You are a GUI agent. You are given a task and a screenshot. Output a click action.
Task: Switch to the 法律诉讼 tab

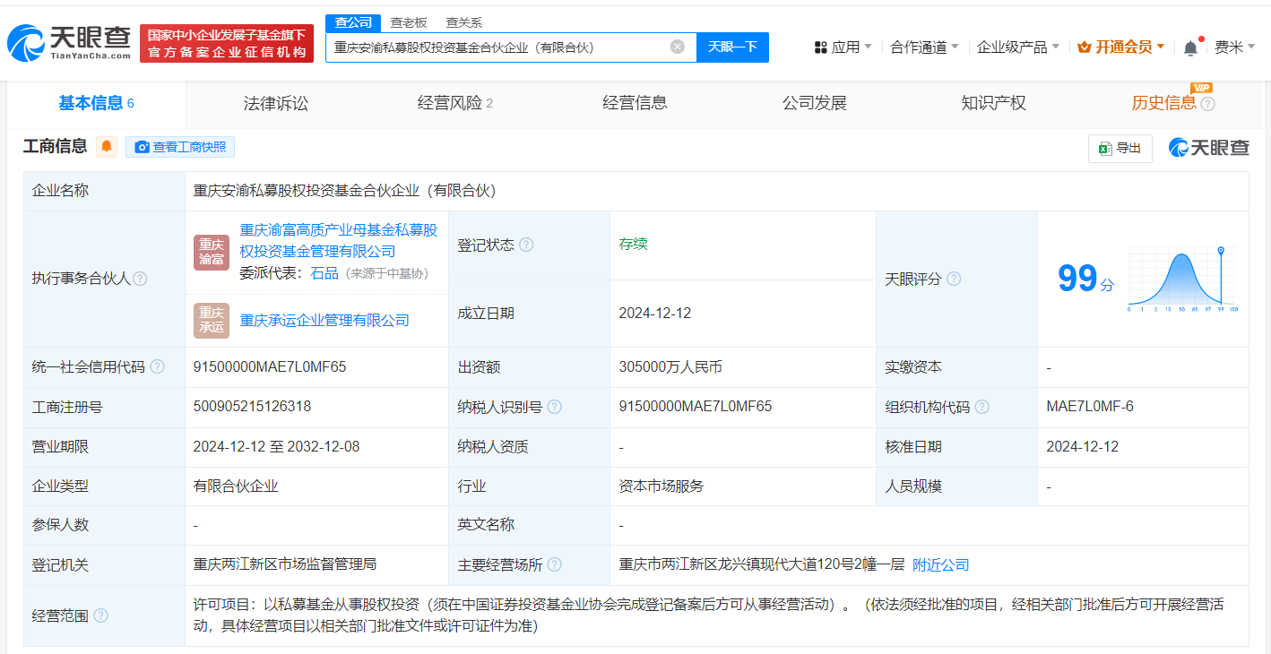(275, 103)
